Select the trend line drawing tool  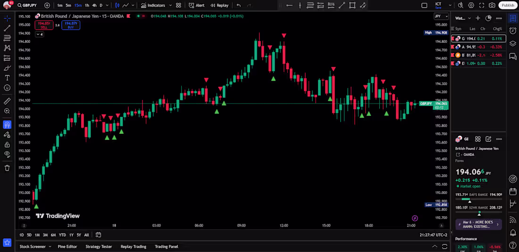7,28
